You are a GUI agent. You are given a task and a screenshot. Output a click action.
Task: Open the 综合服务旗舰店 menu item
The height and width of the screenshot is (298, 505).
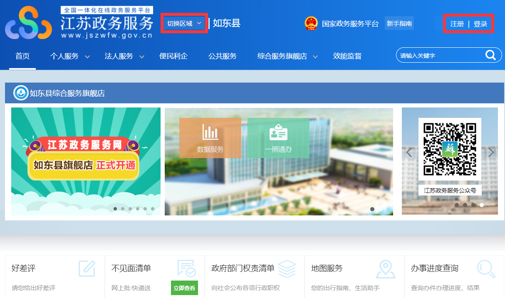click(x=282, y=56)
